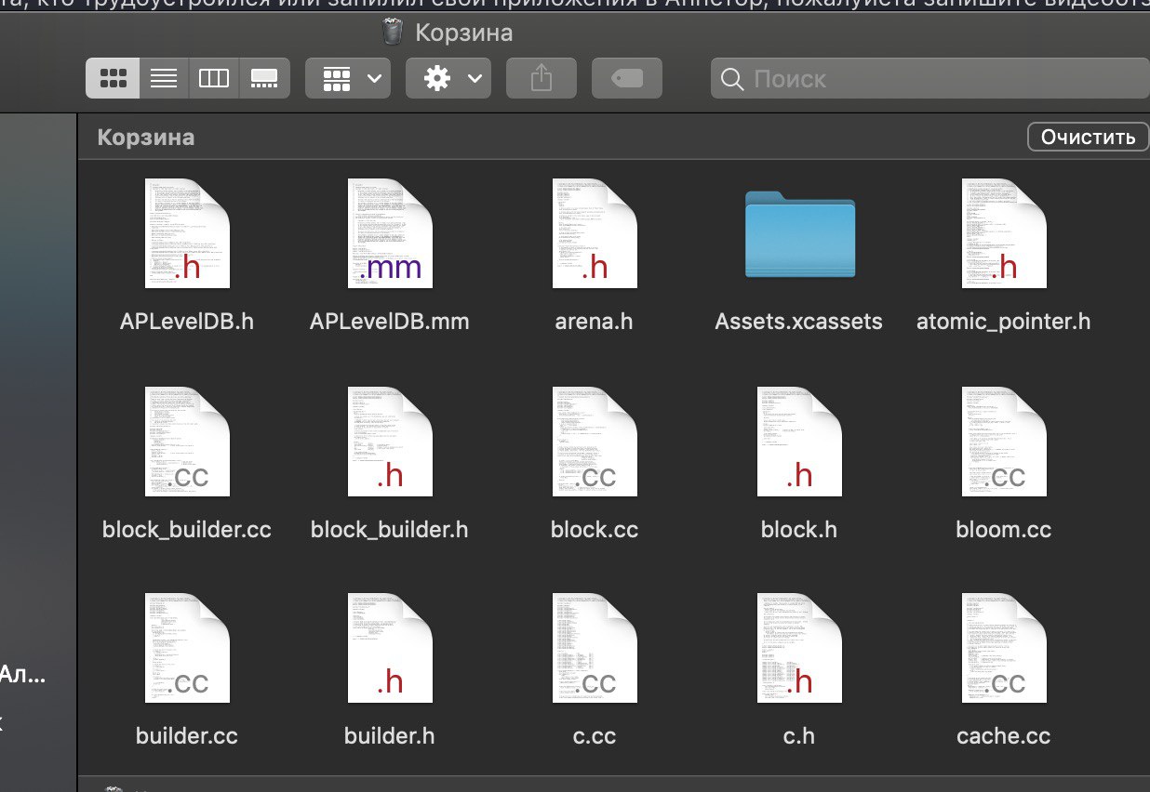Open the gear action menu
This screenshot has width=1150, height=792.
pyautogui.click(x=448, y=78)
